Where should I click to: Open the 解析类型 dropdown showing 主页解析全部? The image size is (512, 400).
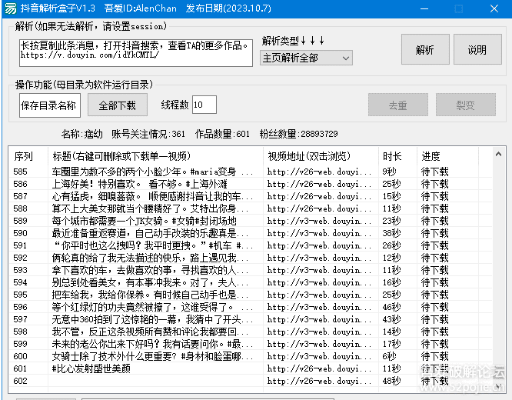pyautogui.click(x=306, y=58)
